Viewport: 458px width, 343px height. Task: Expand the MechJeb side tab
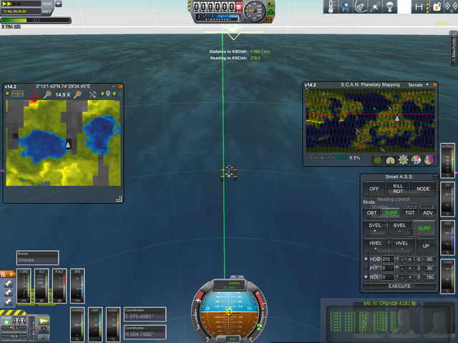(x=453, y=49)
